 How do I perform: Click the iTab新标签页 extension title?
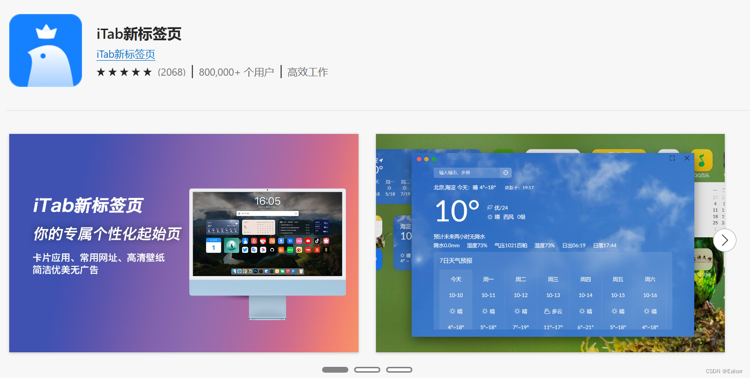(x=139, y=33)
